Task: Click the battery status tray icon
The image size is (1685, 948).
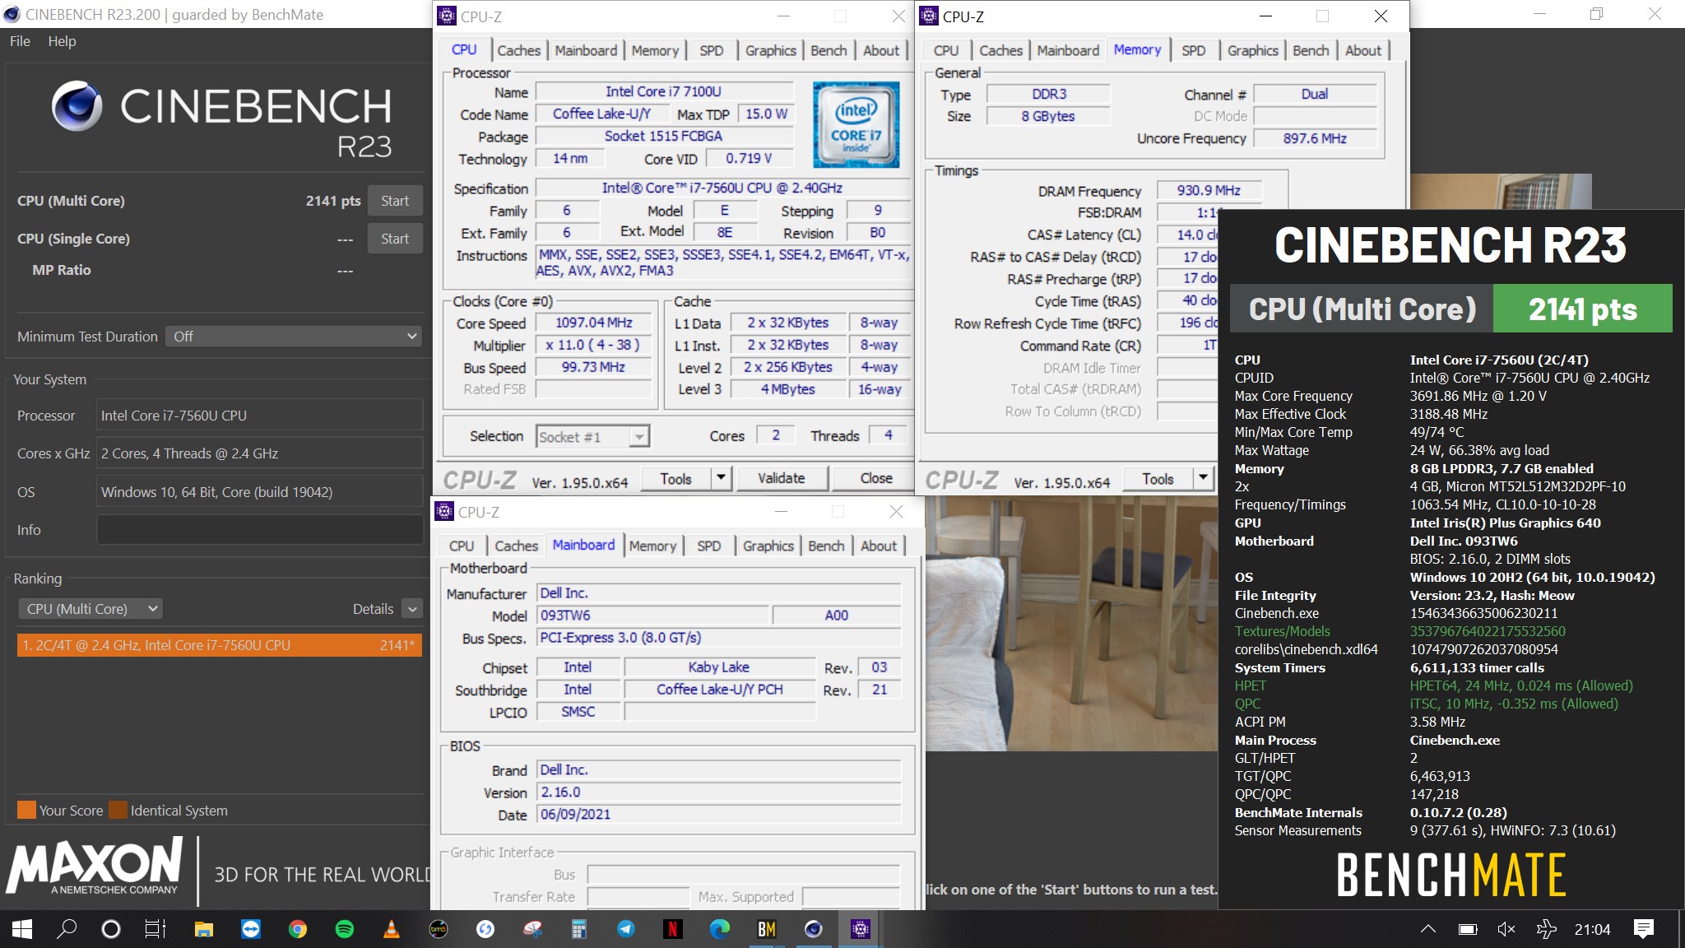Action: (1468, 930)
